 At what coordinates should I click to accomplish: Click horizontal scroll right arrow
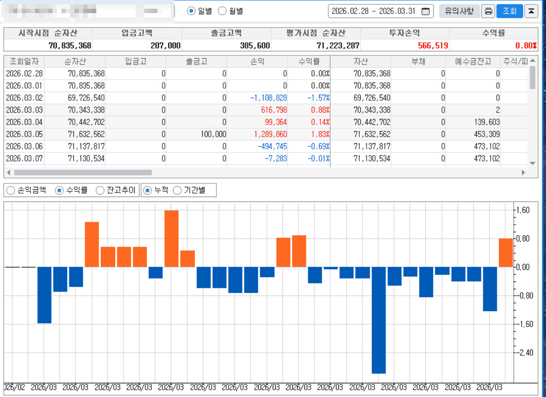[x=523, y=172]
